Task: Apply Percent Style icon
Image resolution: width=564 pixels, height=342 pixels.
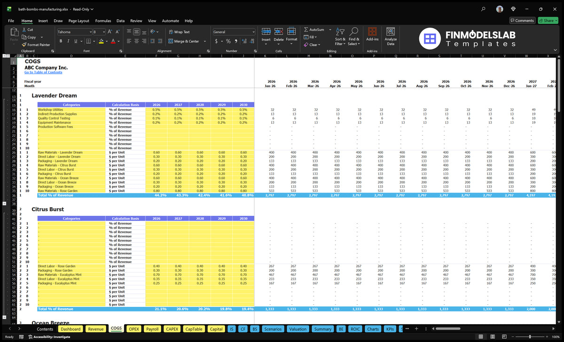Action: [228, 41]
